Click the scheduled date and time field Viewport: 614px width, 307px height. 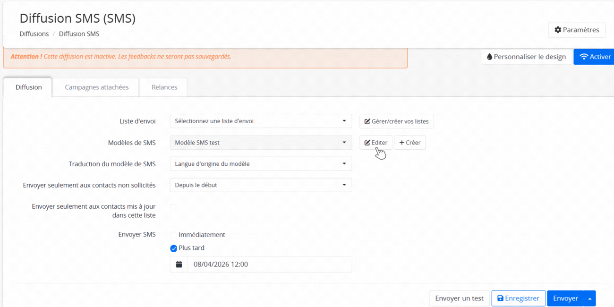[269, 264]
